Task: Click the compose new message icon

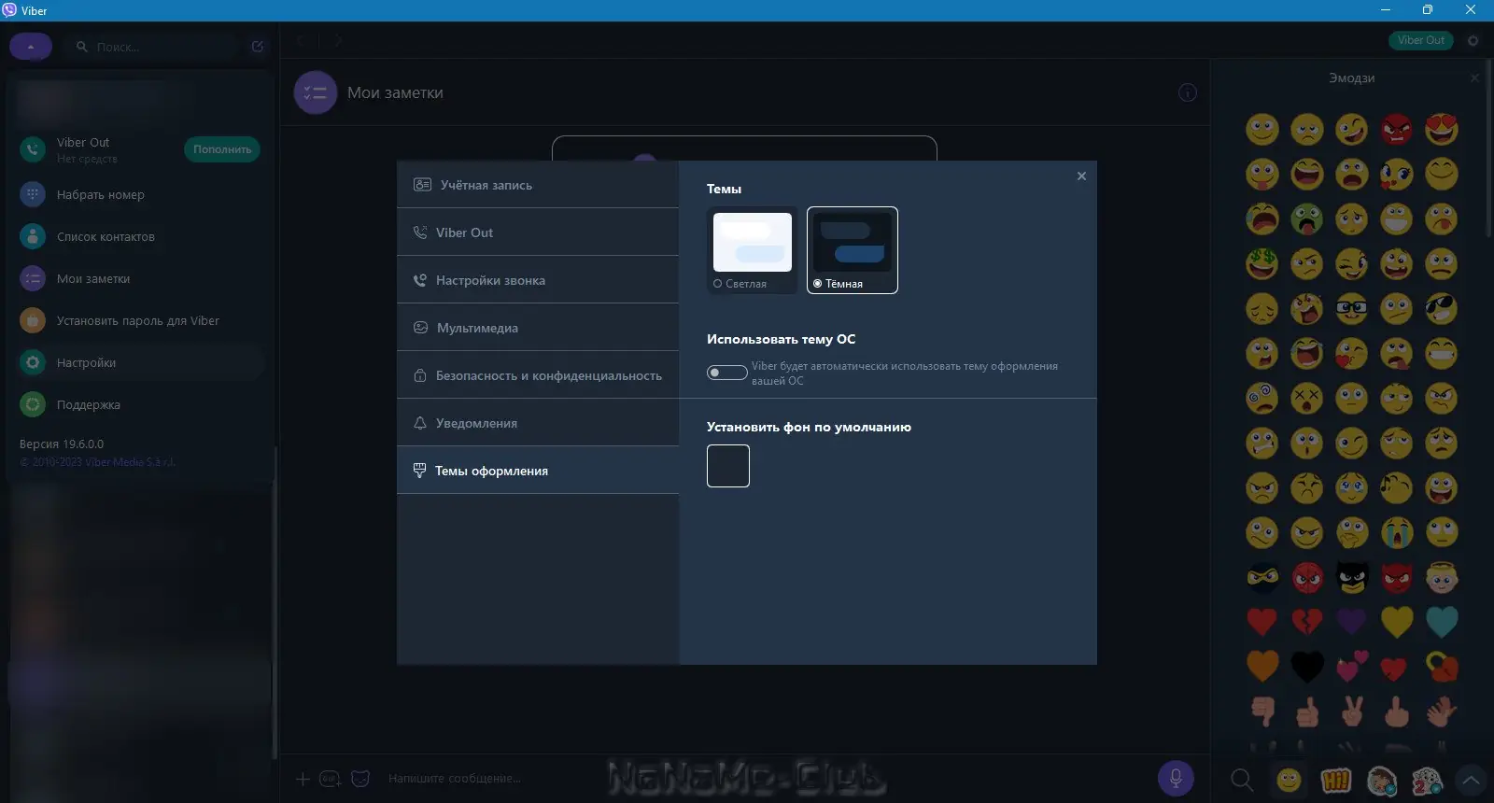Action: (258, 46)
